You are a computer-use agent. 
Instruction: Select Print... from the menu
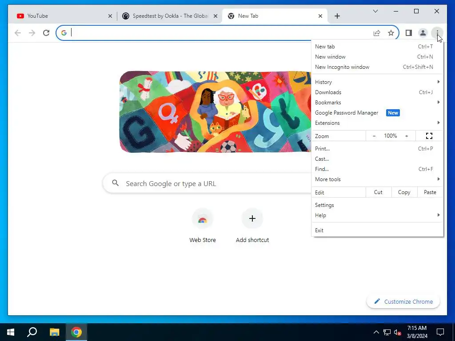[377, 149]
